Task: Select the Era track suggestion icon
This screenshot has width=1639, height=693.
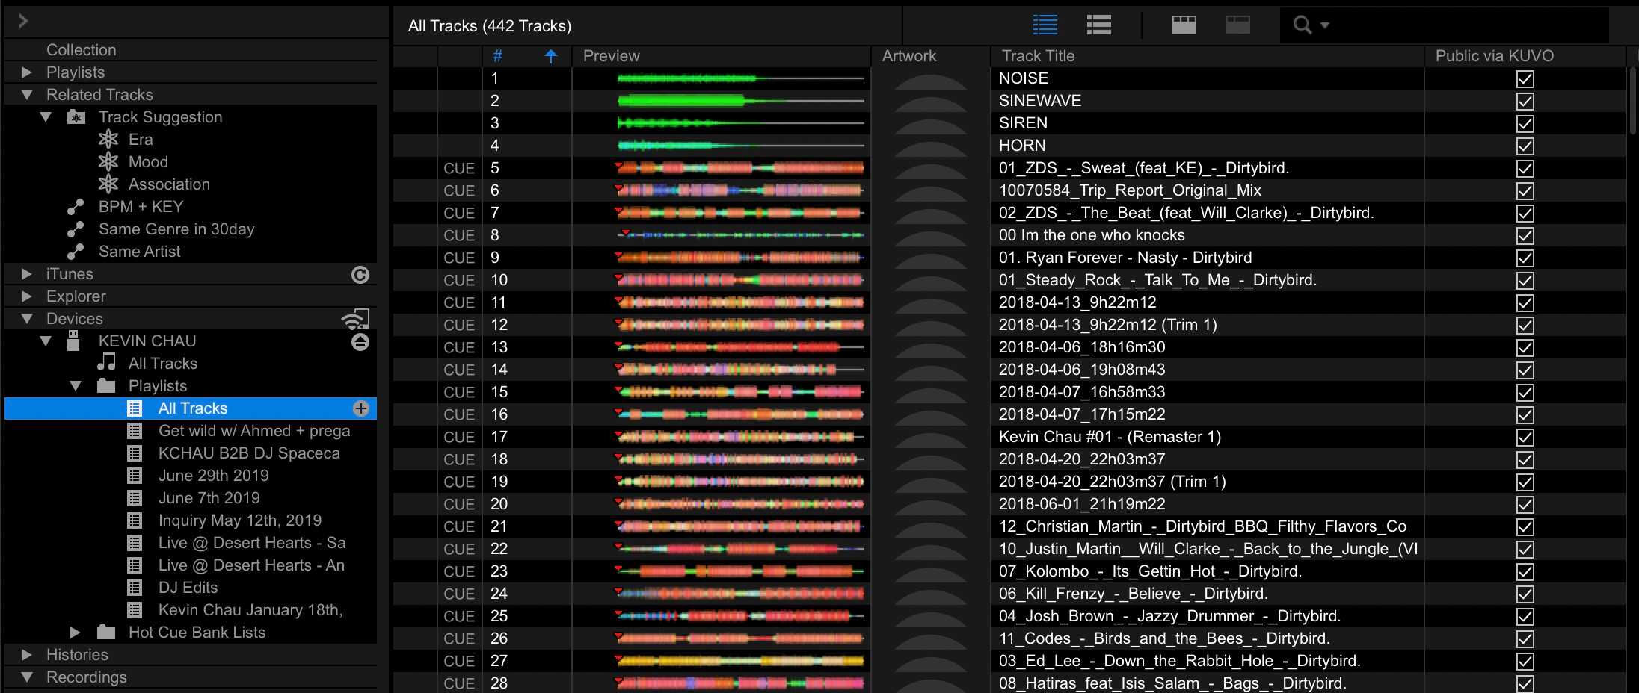Action: tap(108, 140)
